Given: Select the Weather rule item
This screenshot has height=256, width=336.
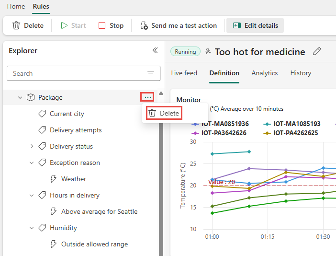Looking at the screenshot, I should (x=74, y=179).
